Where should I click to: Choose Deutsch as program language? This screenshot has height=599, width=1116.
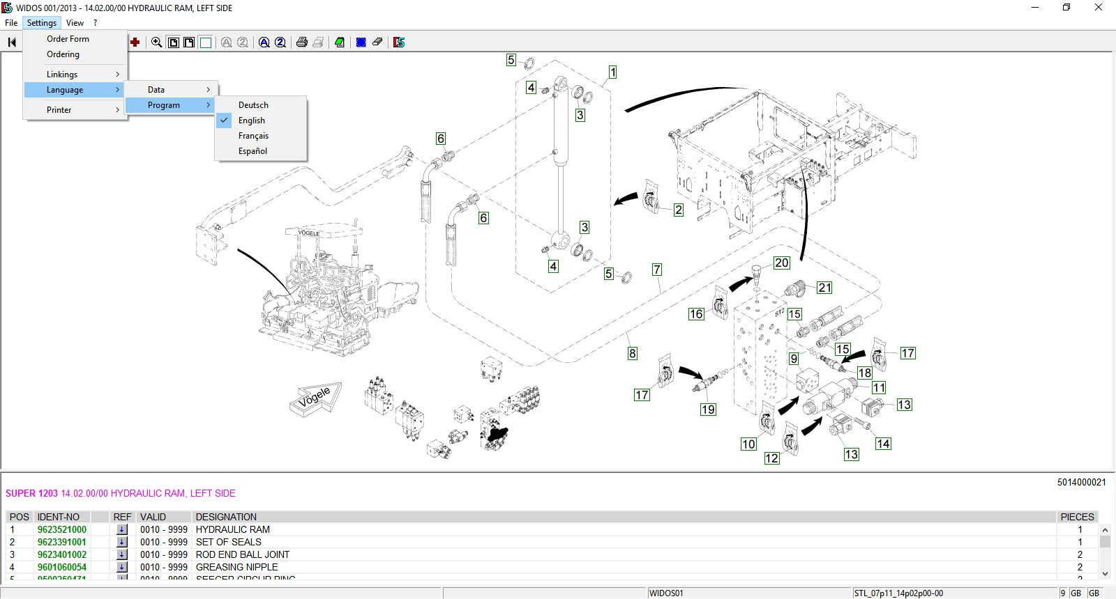point(253,105)
